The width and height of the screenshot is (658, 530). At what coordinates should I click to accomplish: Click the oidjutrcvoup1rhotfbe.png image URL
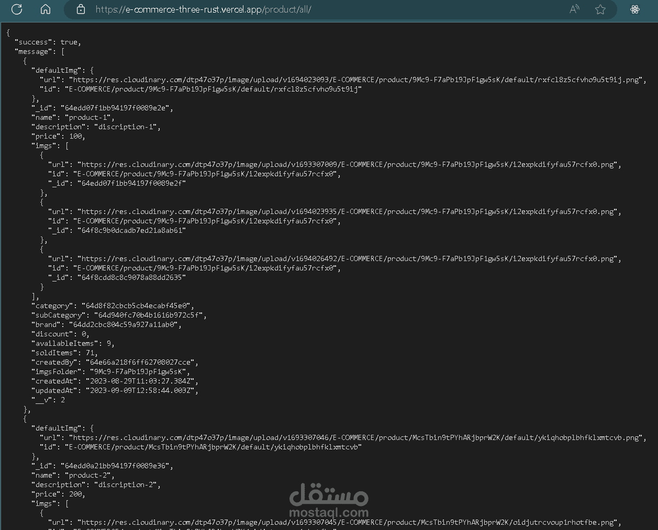pos(349,522)
